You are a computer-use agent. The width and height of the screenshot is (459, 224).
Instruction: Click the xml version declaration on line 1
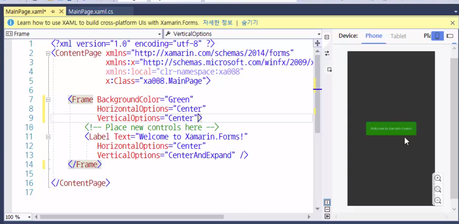click(x=133, y=44)
